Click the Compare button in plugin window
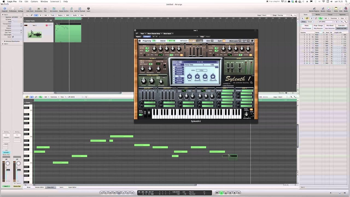The width and height of the screenshot is (350, 197). (147, 37)
